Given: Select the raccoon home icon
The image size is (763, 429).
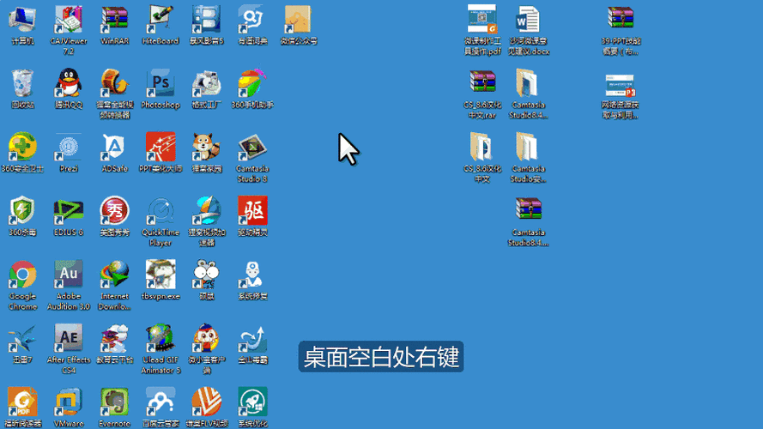Looking at the screenshot, I should [206, 147].
